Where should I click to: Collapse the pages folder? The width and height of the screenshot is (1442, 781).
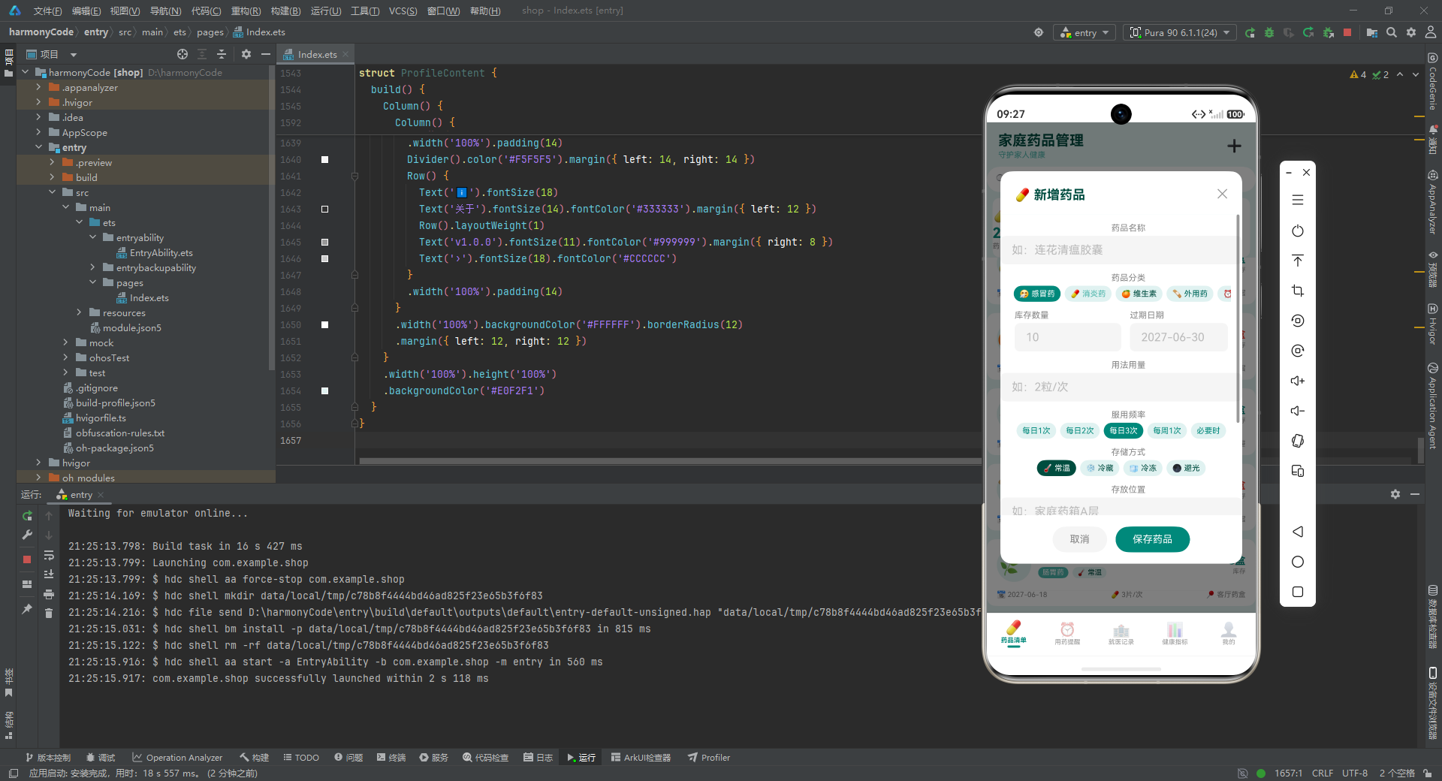coord(93,282)
